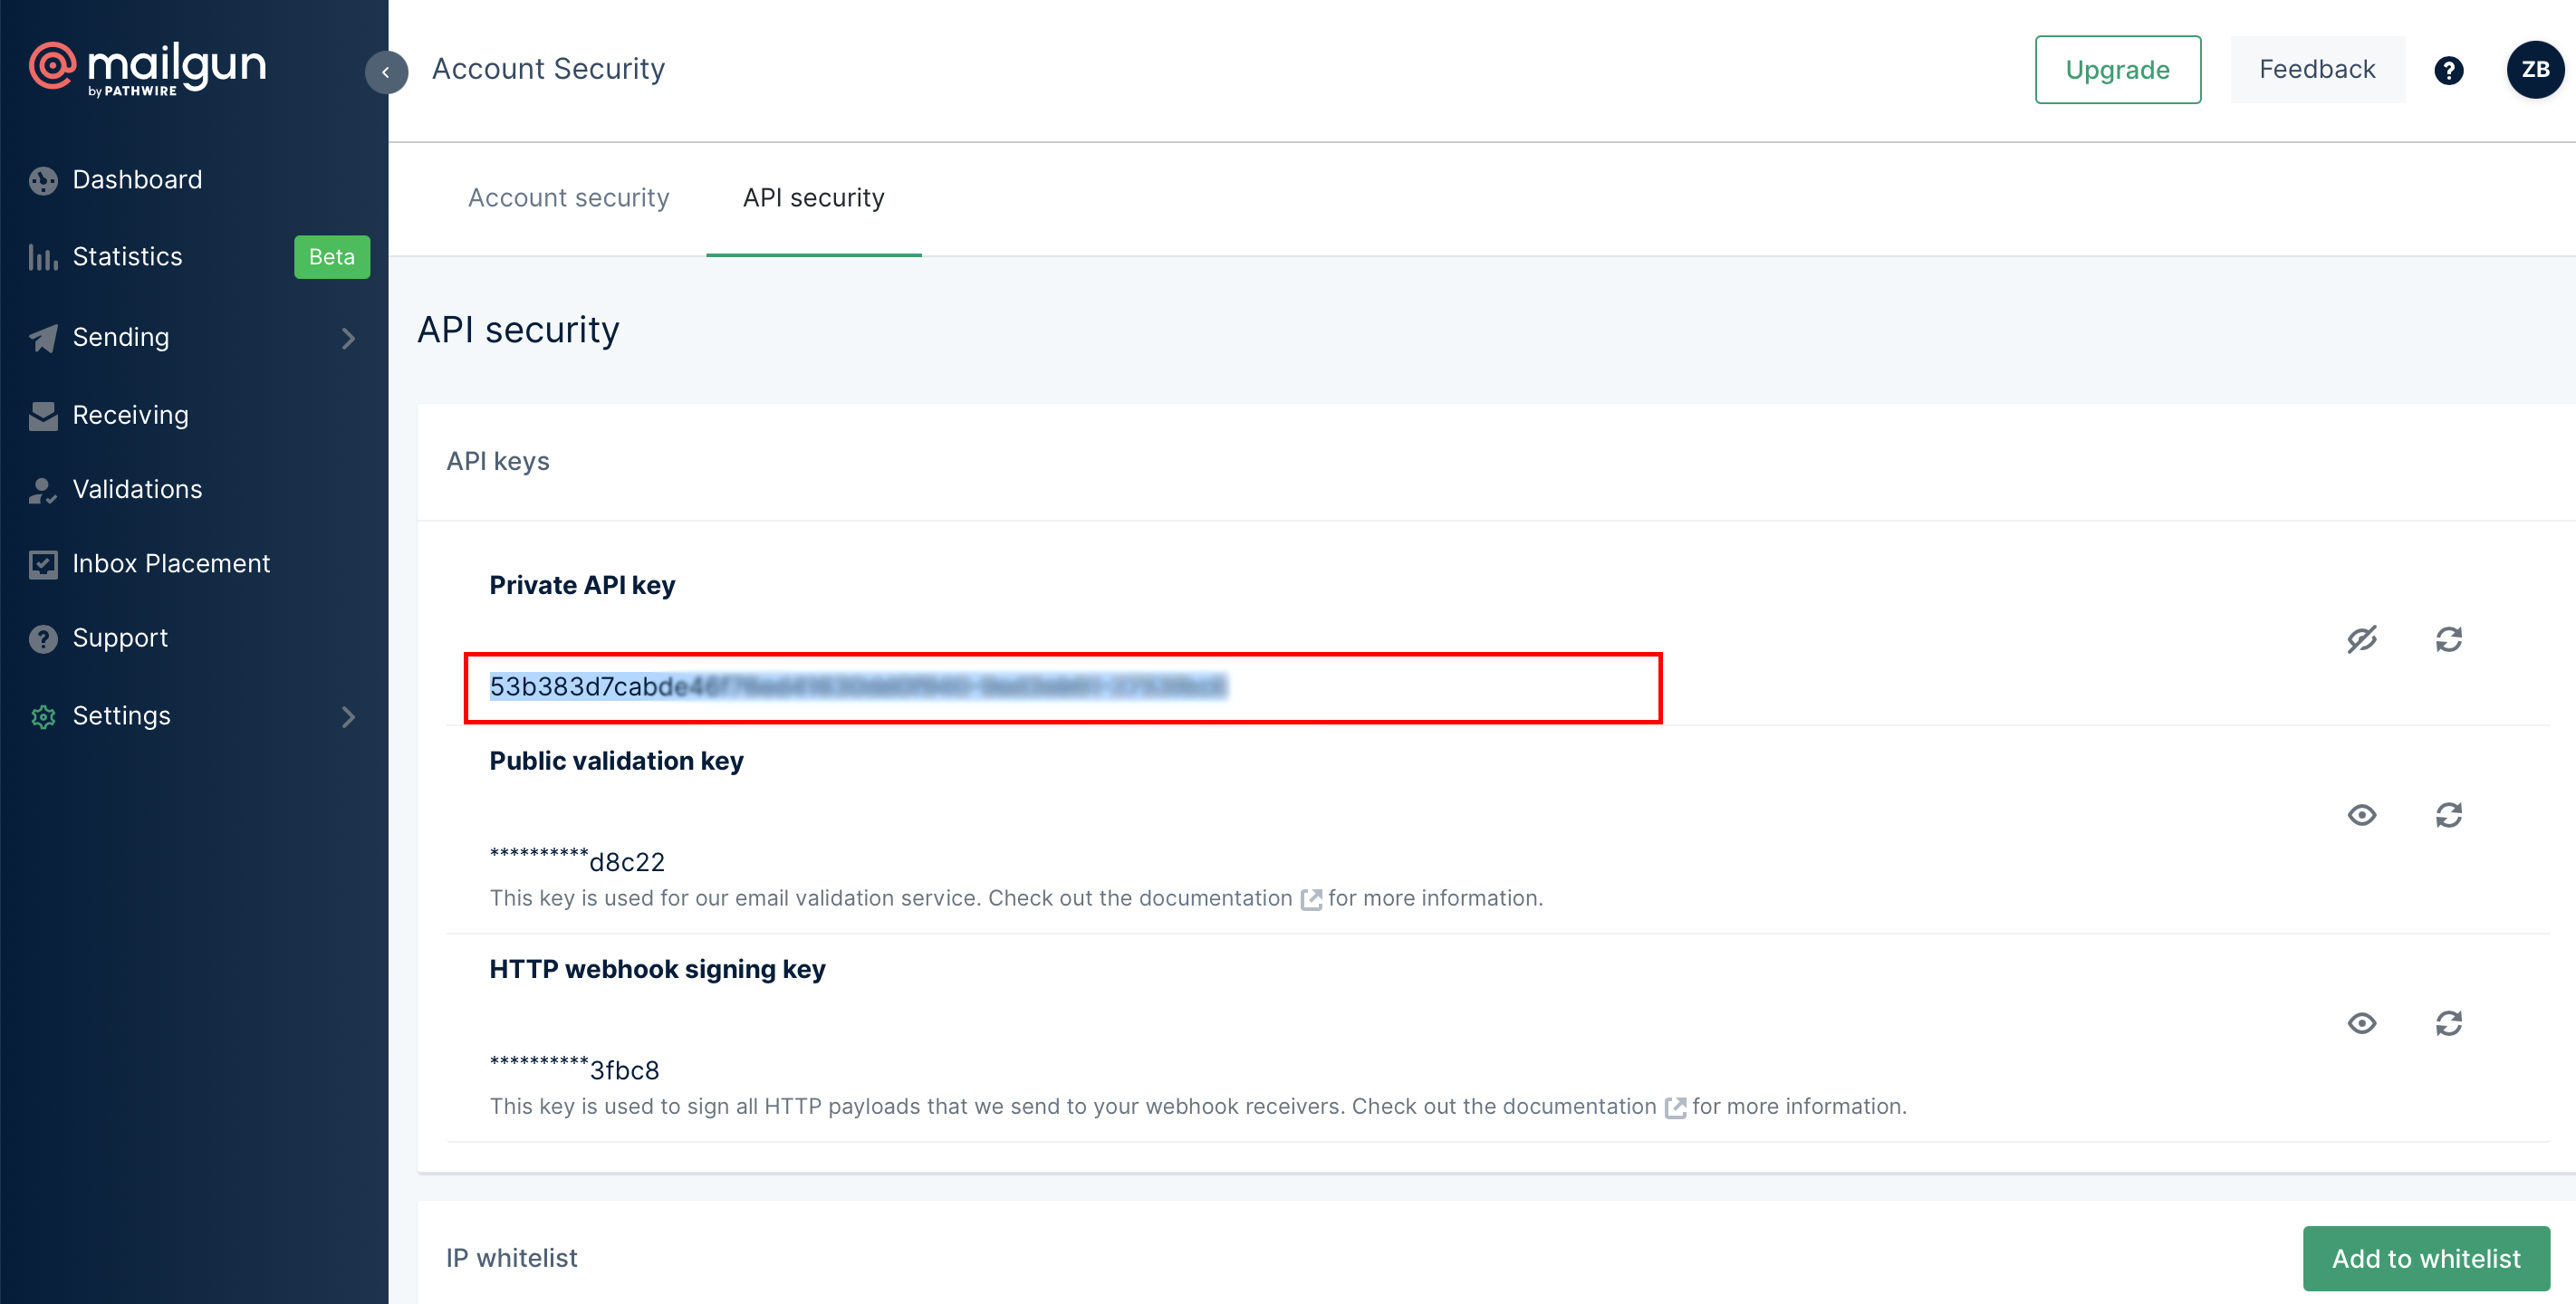
Task: Open the ZB user avatar menu
Action: 2535,69
